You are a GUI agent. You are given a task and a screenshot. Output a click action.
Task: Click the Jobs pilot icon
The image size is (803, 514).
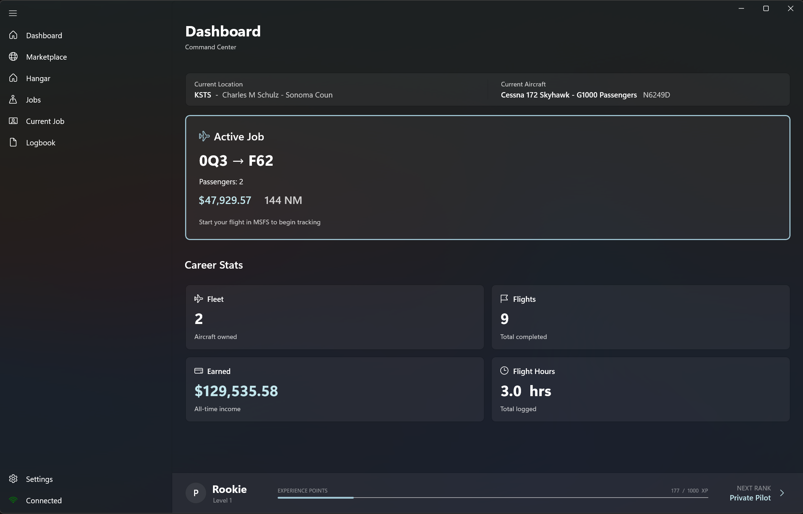[13, 99]
